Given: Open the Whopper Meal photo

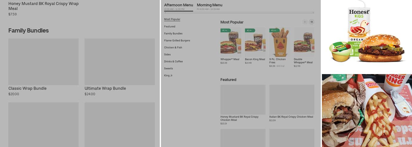Looking at the screenshot, I should 231,42.
